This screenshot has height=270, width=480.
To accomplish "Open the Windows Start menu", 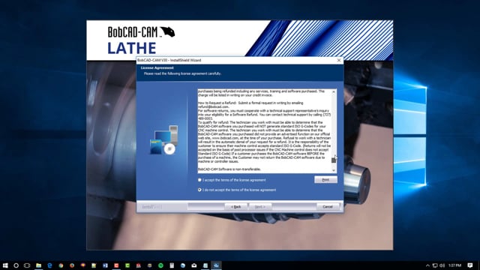I will point(5,265).
